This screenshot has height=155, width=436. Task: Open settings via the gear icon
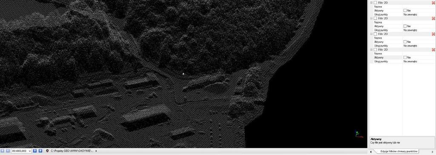click(x=47, y=151)
